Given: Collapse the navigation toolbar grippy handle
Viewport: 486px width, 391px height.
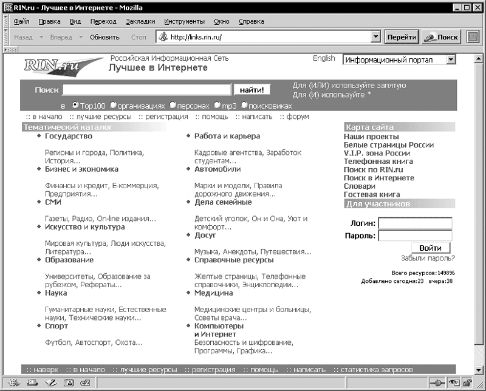Looking at the screenshot, I should [x=5, y=37].
